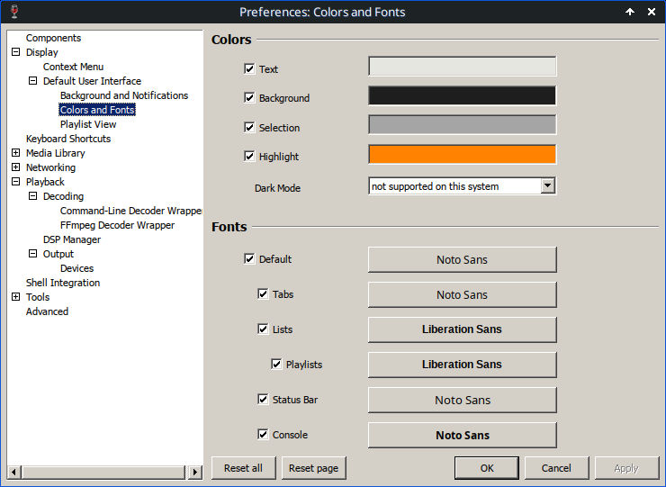Image resolution: width=666 pixels, height=487 pixels.
Task: Go to DSP Manager page
Action: (72, 239)
